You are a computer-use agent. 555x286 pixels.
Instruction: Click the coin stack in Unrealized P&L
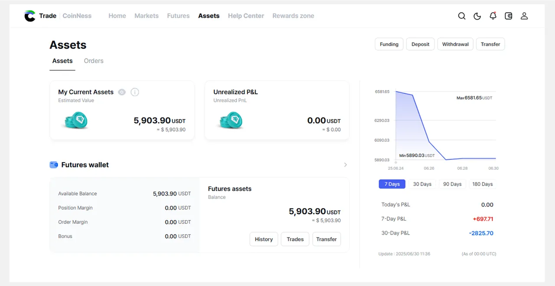click(231, 120)
